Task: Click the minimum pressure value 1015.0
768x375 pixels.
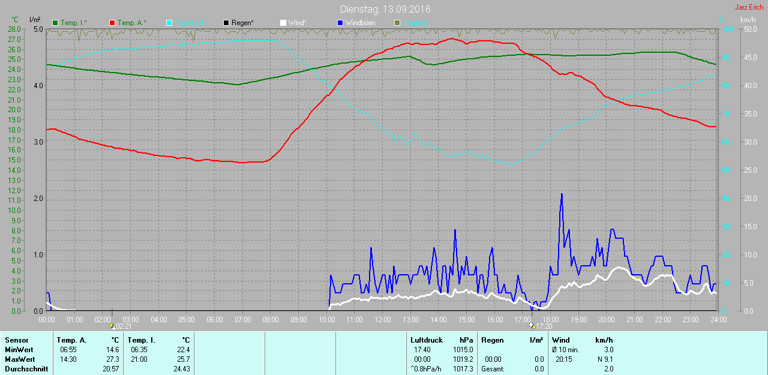Action: (463, 350)
